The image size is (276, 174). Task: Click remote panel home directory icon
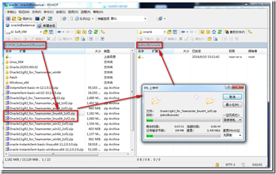click(x=214, y=32)
